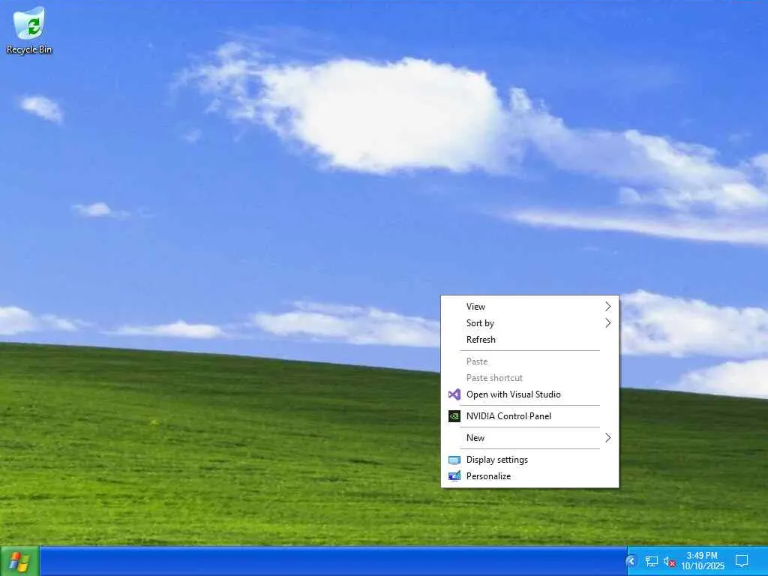The width and height of the screenshot is (768, 576).
Task: Click the 10/10/2025 date in the tray
Action: click(x=702, y=566)
